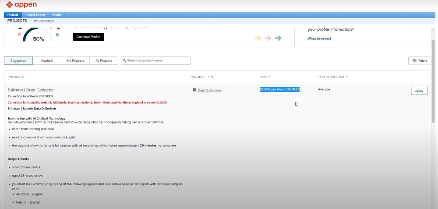
Task: Show the My Projects list
Action: click(75, 60)
